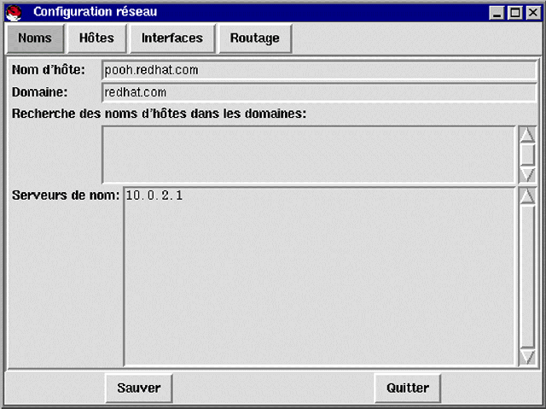Minimize the Configuration réseau window

(497, 13)
